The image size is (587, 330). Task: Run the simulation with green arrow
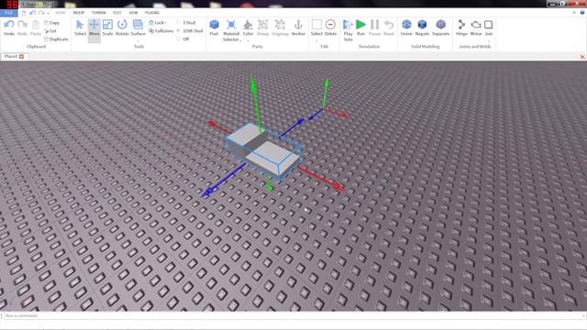pos(360,28)
